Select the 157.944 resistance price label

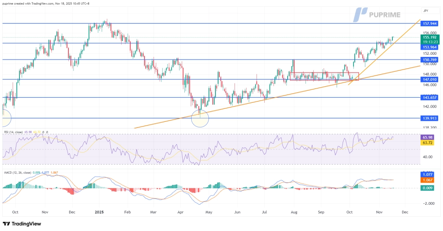430,24
